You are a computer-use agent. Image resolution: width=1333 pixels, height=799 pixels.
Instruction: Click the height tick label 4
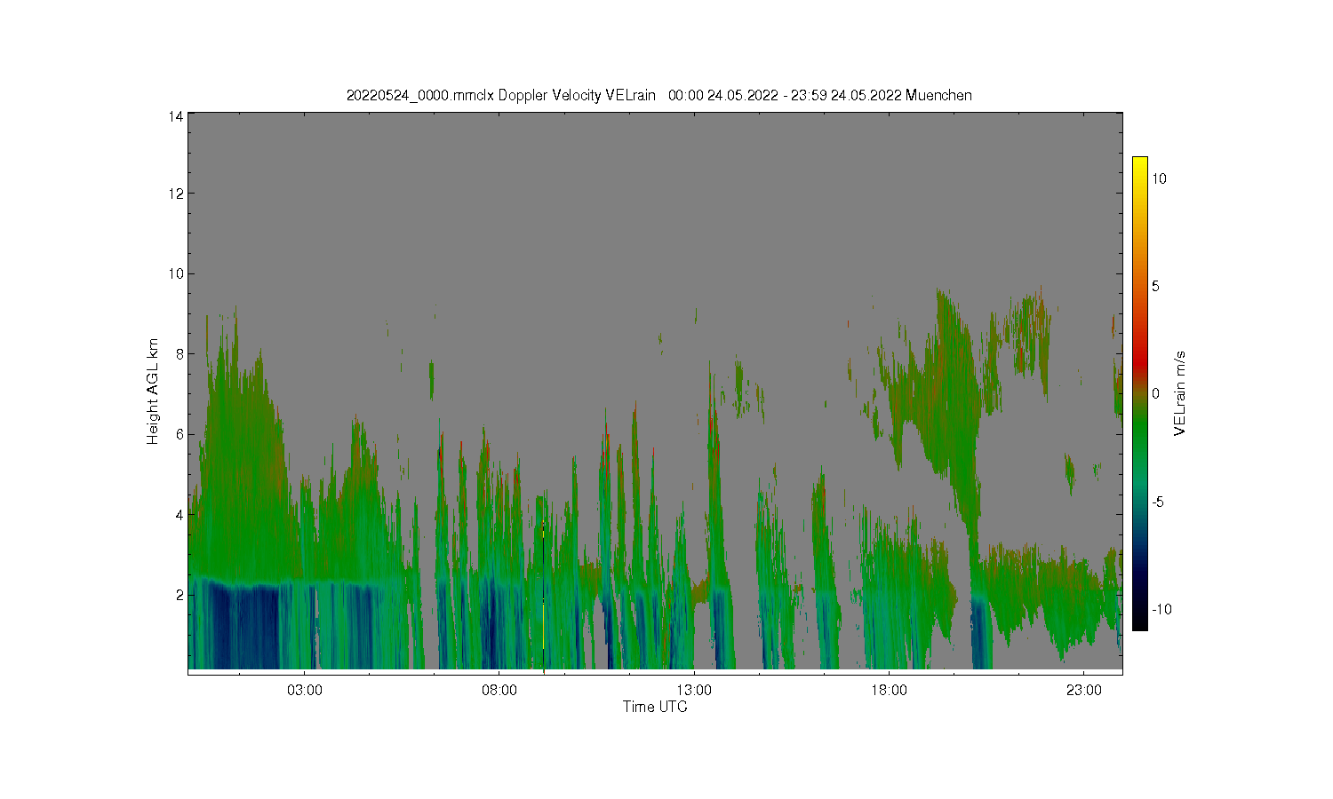(x=180, y=514)
